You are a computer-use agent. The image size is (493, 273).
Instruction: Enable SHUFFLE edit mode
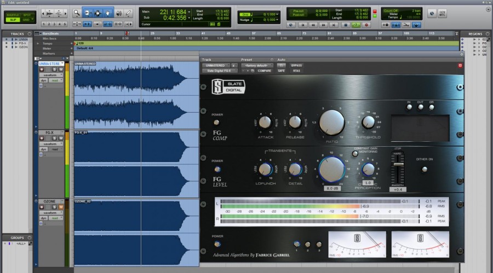[x=13, y=15]
